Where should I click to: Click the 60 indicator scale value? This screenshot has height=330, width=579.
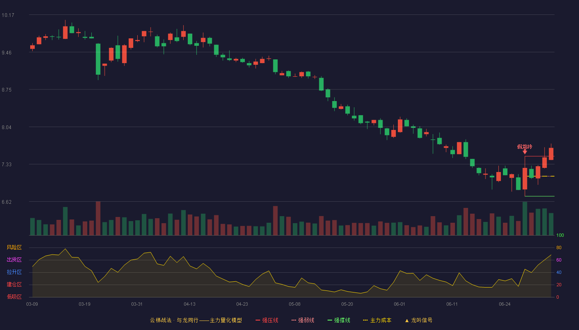point(559,260)
